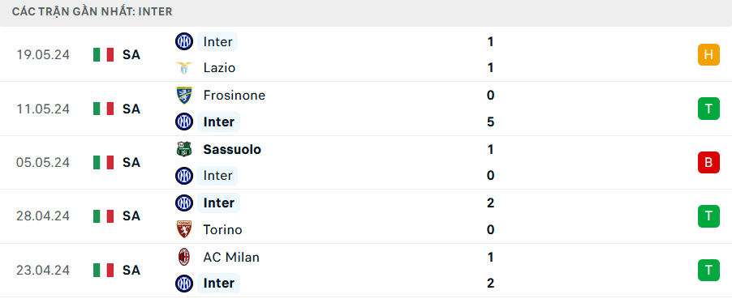
Task: Click the 'Các trận gần nhất: Inter' header
Action: [x=93, y=11]
